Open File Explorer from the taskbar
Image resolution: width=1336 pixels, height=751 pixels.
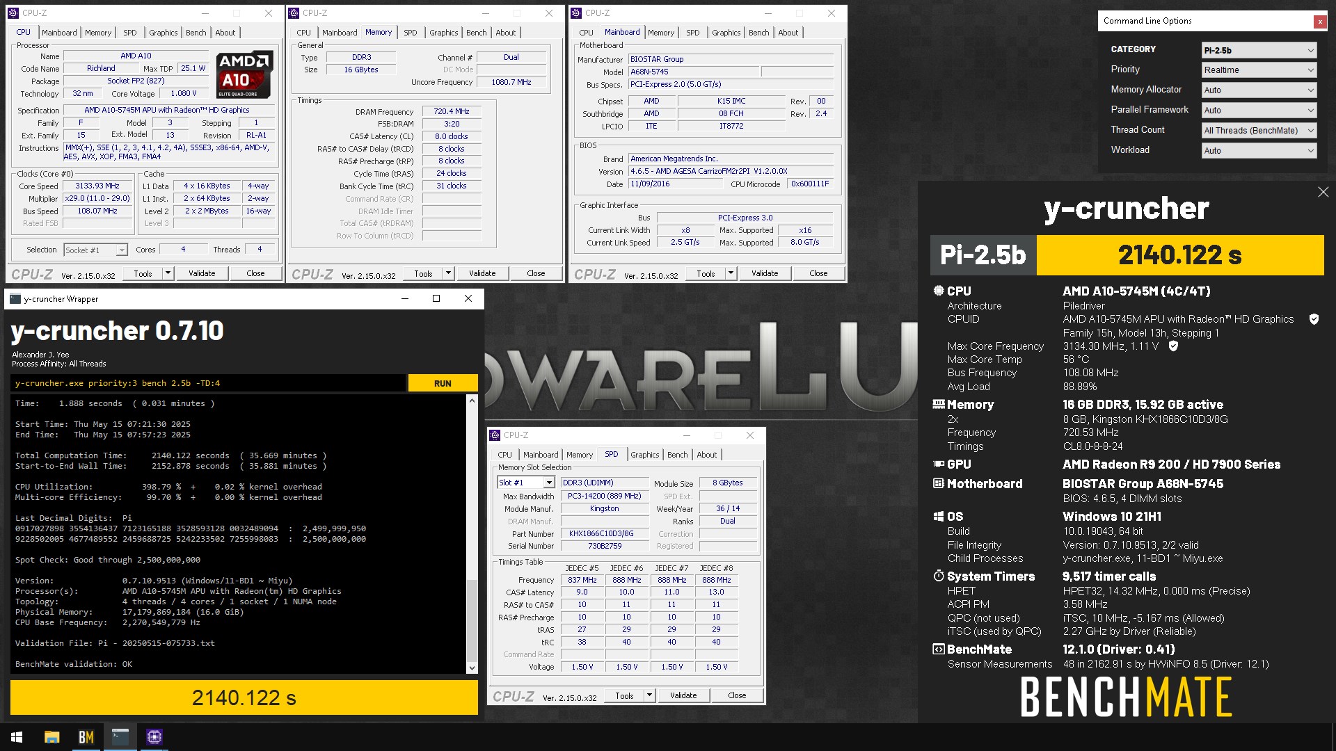pos(51,737)
